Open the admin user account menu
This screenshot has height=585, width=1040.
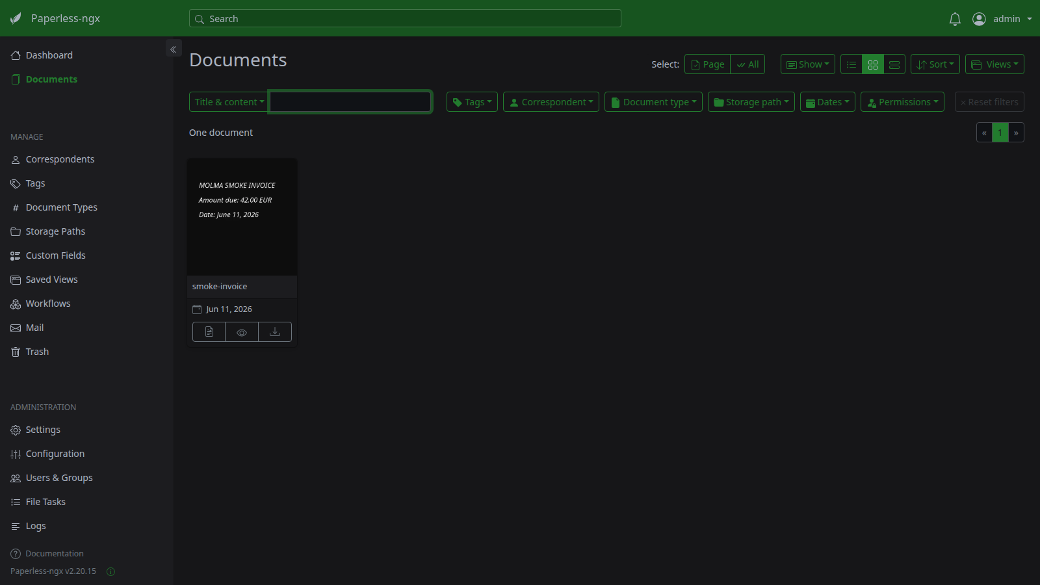coord(1002,19)
